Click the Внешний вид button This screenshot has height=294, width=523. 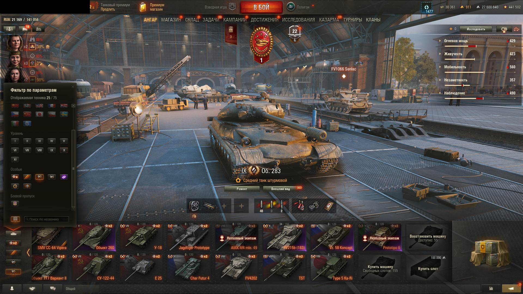click(x=281, y=189)
